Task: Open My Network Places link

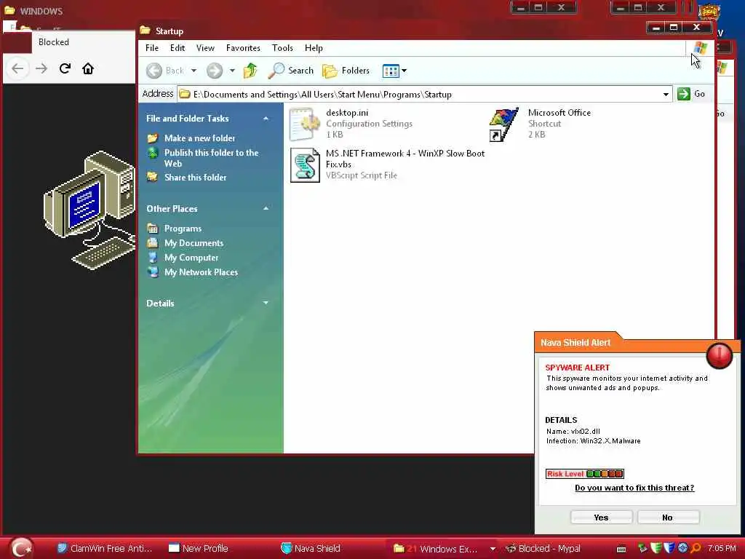Action: [201, 272]
